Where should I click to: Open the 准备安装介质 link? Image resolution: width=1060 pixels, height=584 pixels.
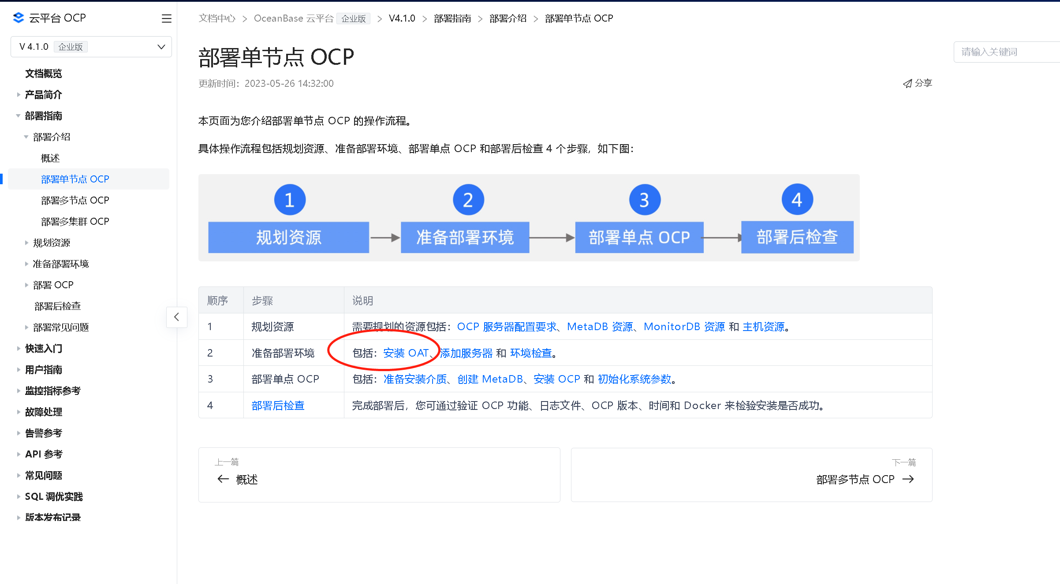point(415,379)
